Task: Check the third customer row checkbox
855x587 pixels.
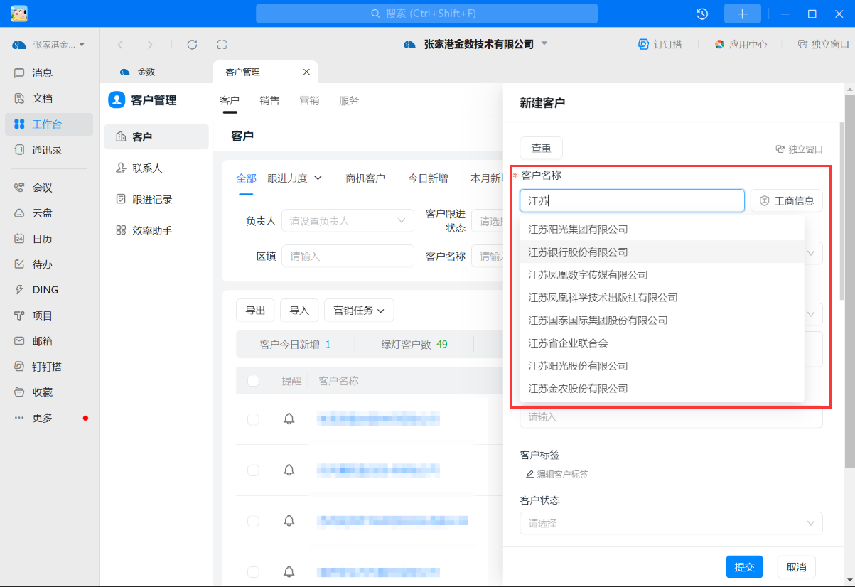Action: 253,521
